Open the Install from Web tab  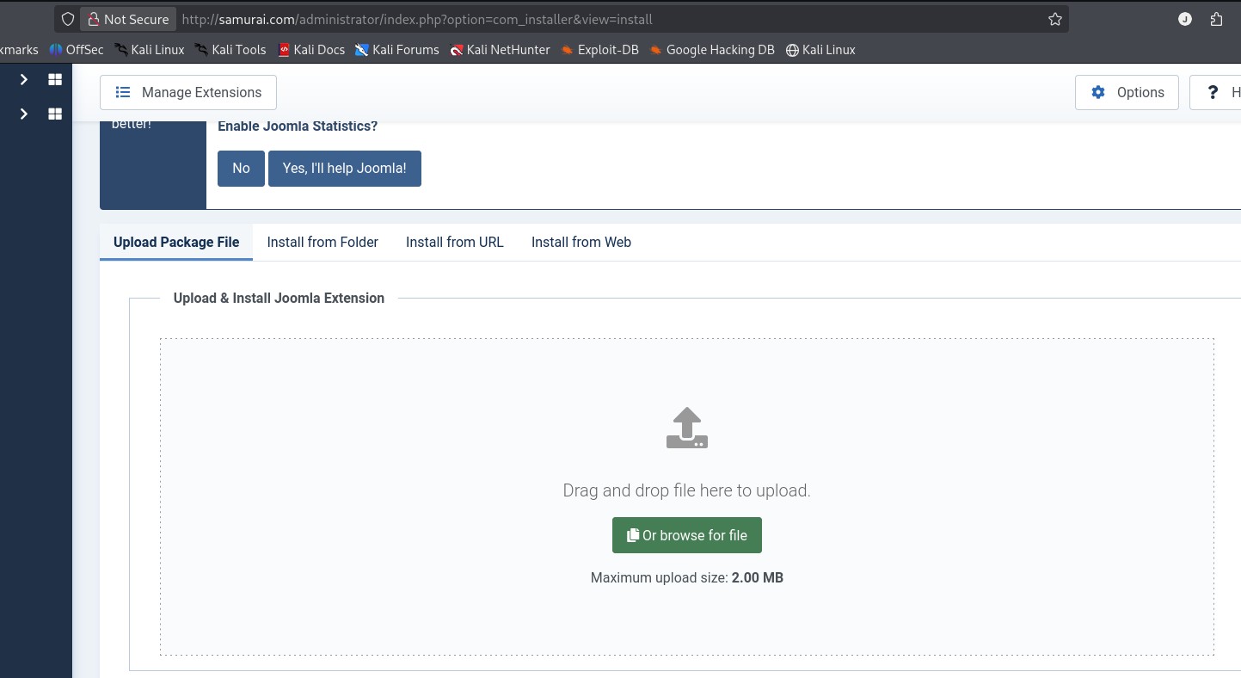pos(581,242)
